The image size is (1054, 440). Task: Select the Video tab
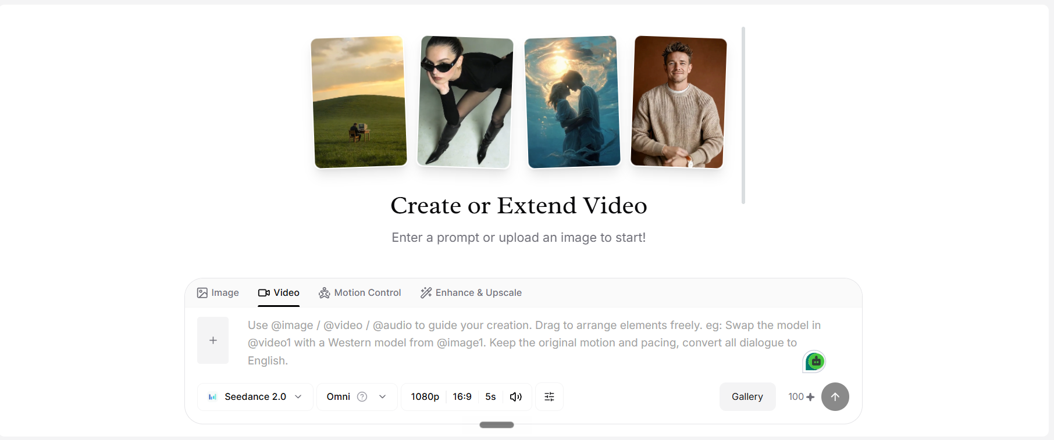pos(279,293)
